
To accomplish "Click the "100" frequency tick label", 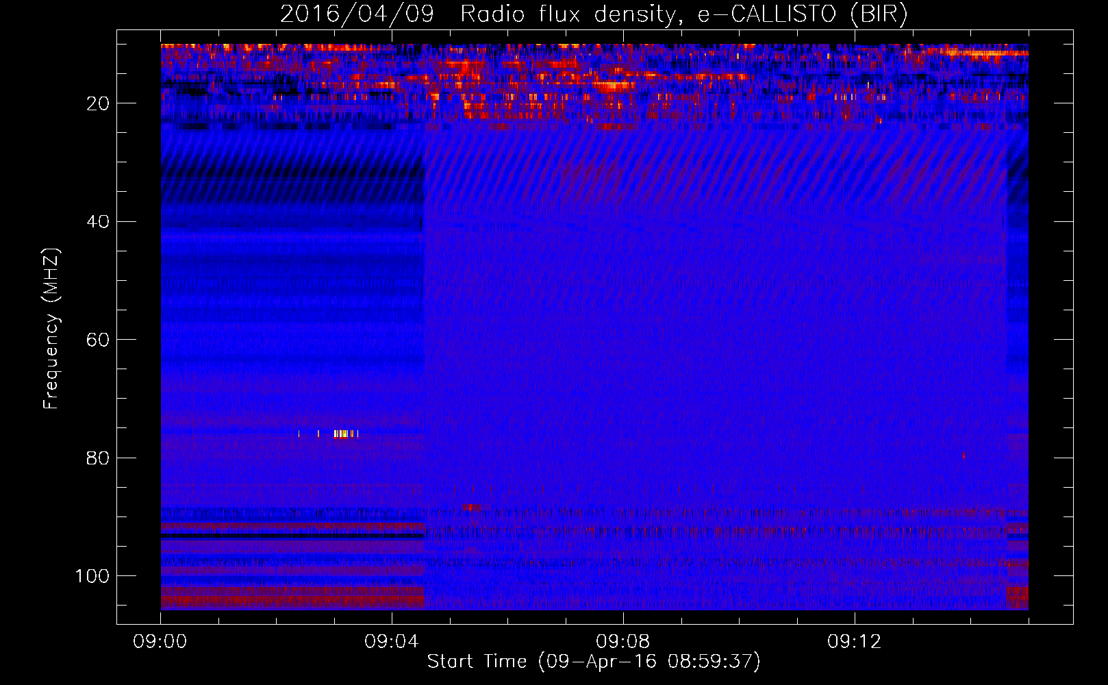I will click(92, 576).
